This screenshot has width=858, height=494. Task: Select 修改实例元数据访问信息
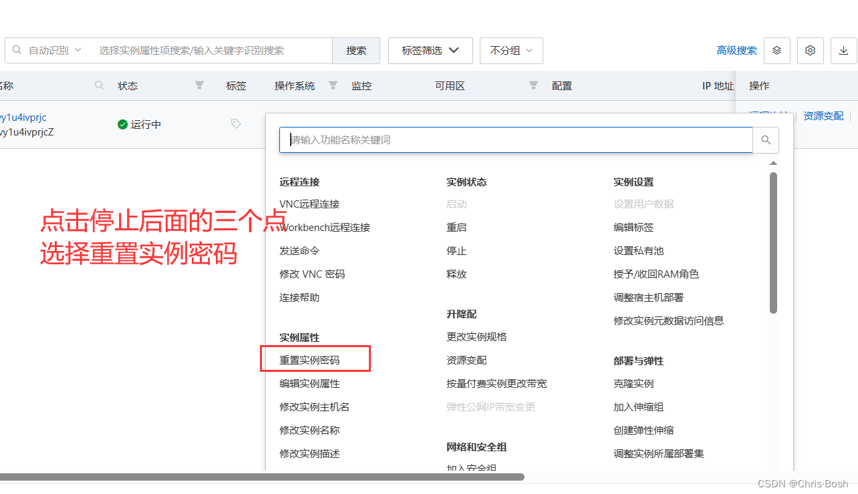669,321
